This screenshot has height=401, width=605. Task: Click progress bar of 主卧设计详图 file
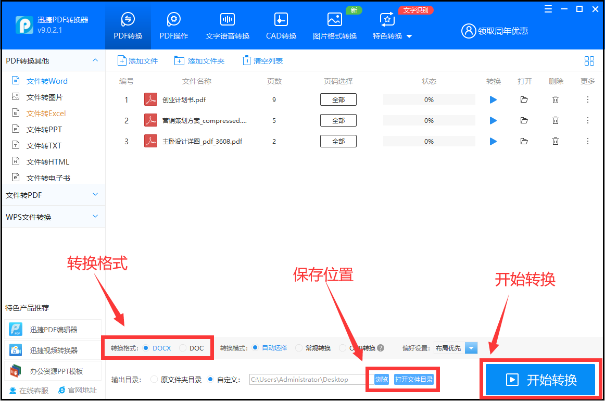pyautogui.click(x=429, y=141)
